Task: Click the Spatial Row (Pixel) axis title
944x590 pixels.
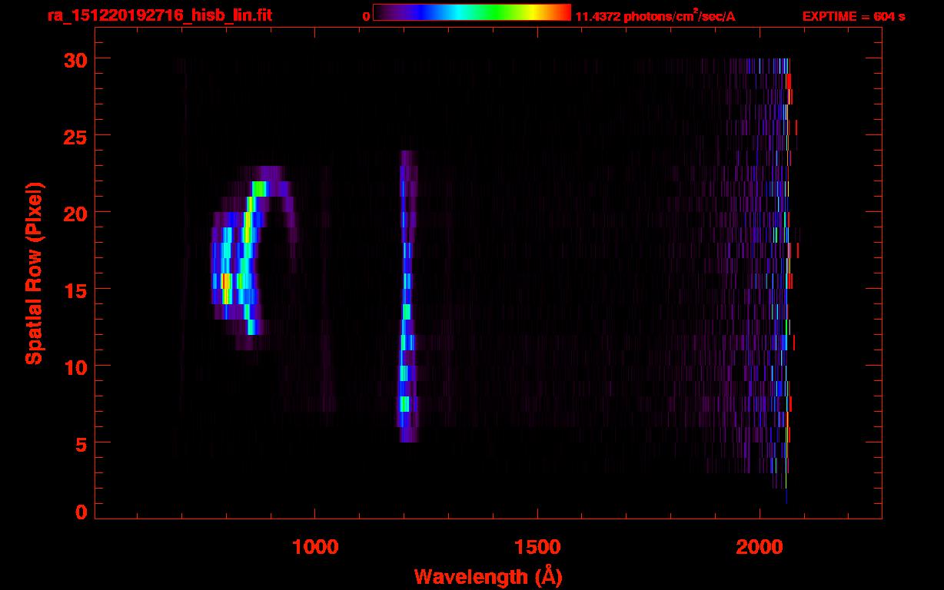Action: pos(34,273)
